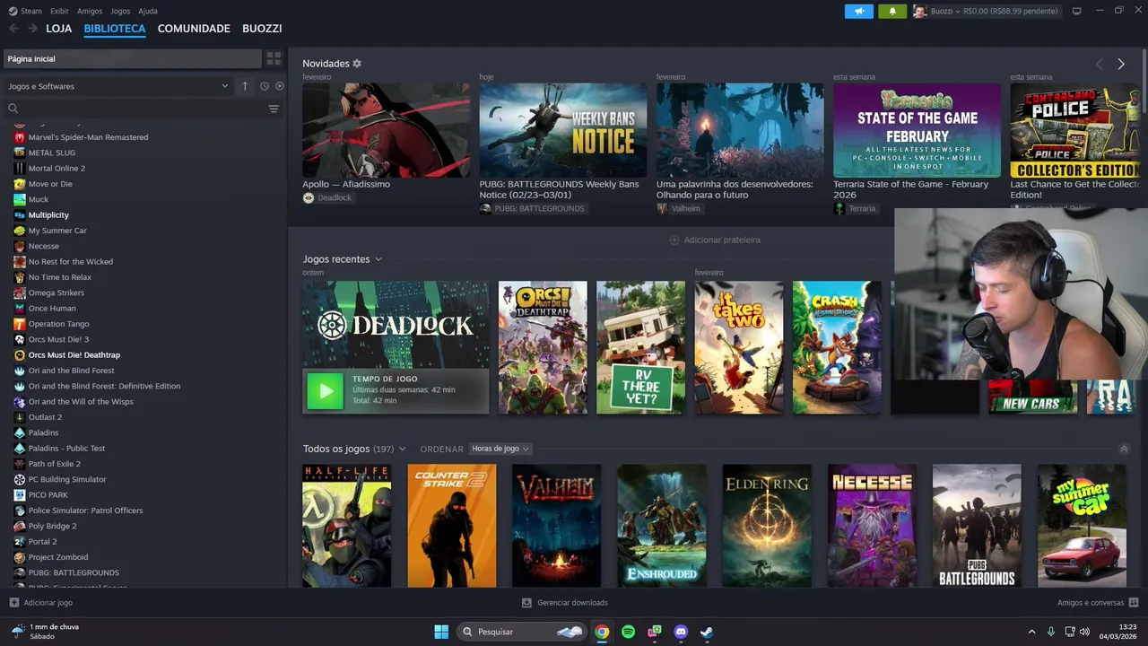
Task: Open advanced filter options icon beside search
Action: pyautogui.click(x=274, y=109)
